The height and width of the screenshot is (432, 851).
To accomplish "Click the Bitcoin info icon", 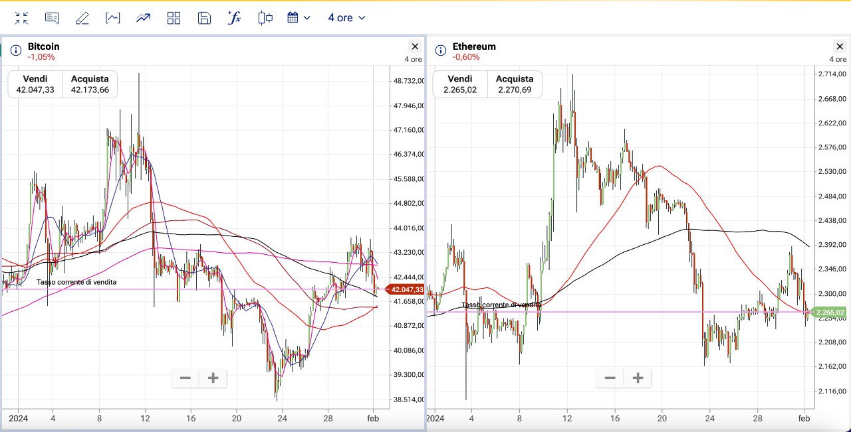I will (x=16, y=50).
